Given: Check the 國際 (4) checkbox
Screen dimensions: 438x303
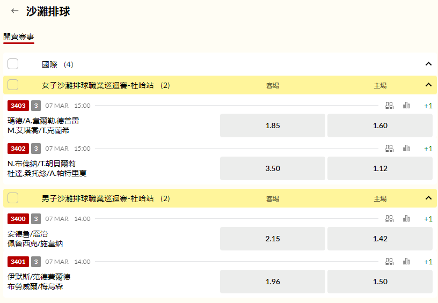Looking at the screenshot, I should (x=13, y=64).
